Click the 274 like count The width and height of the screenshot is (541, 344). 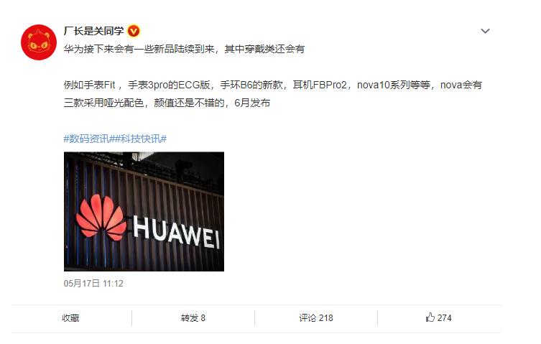click(445, 317)
